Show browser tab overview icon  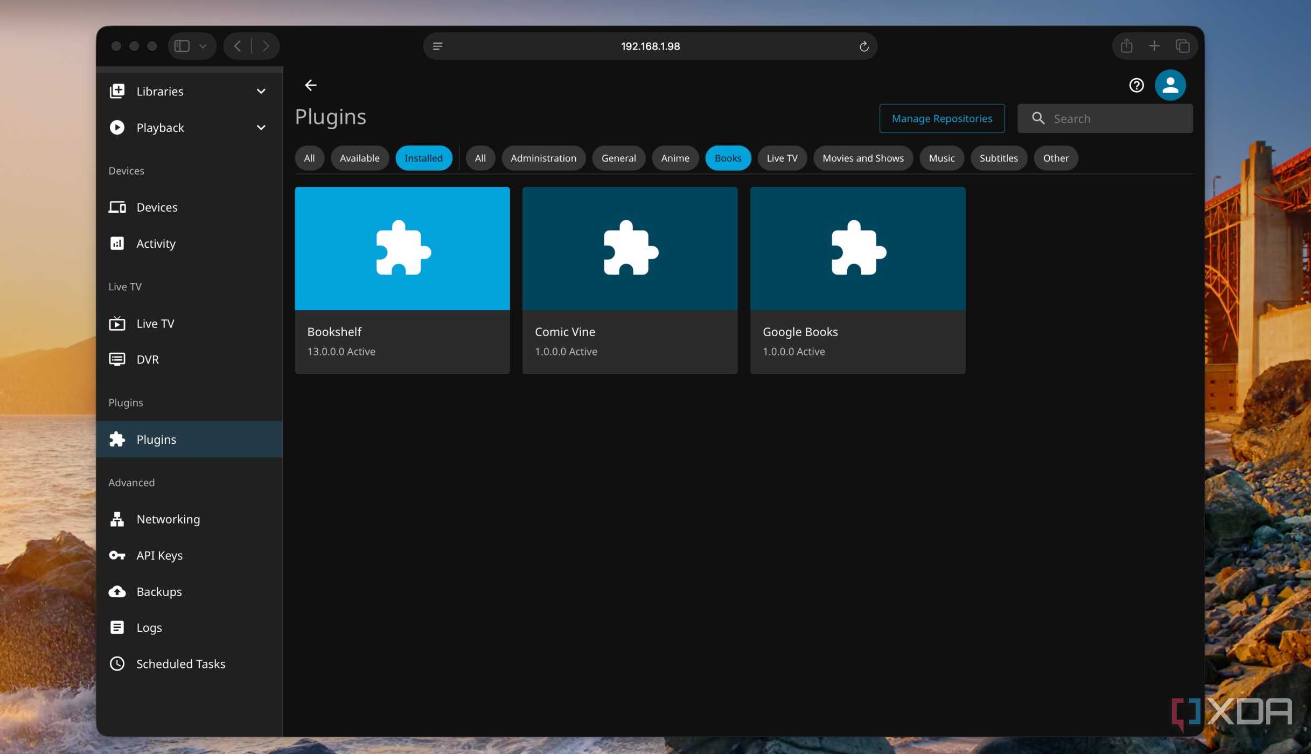pos(1182,46)
